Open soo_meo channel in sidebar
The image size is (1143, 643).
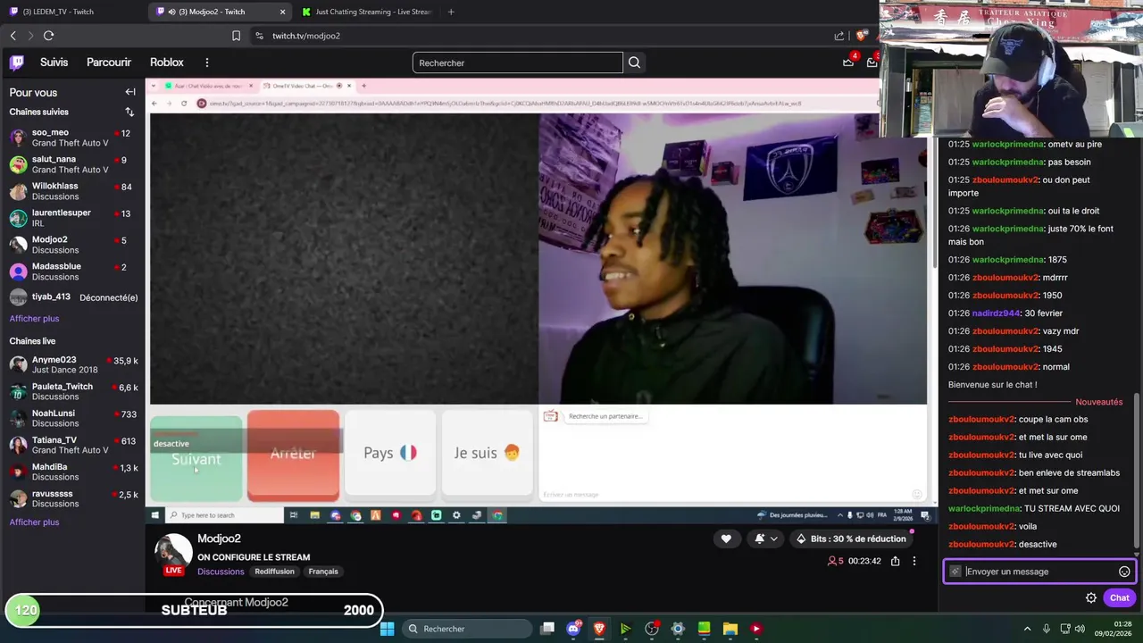(x=73, y=138)
